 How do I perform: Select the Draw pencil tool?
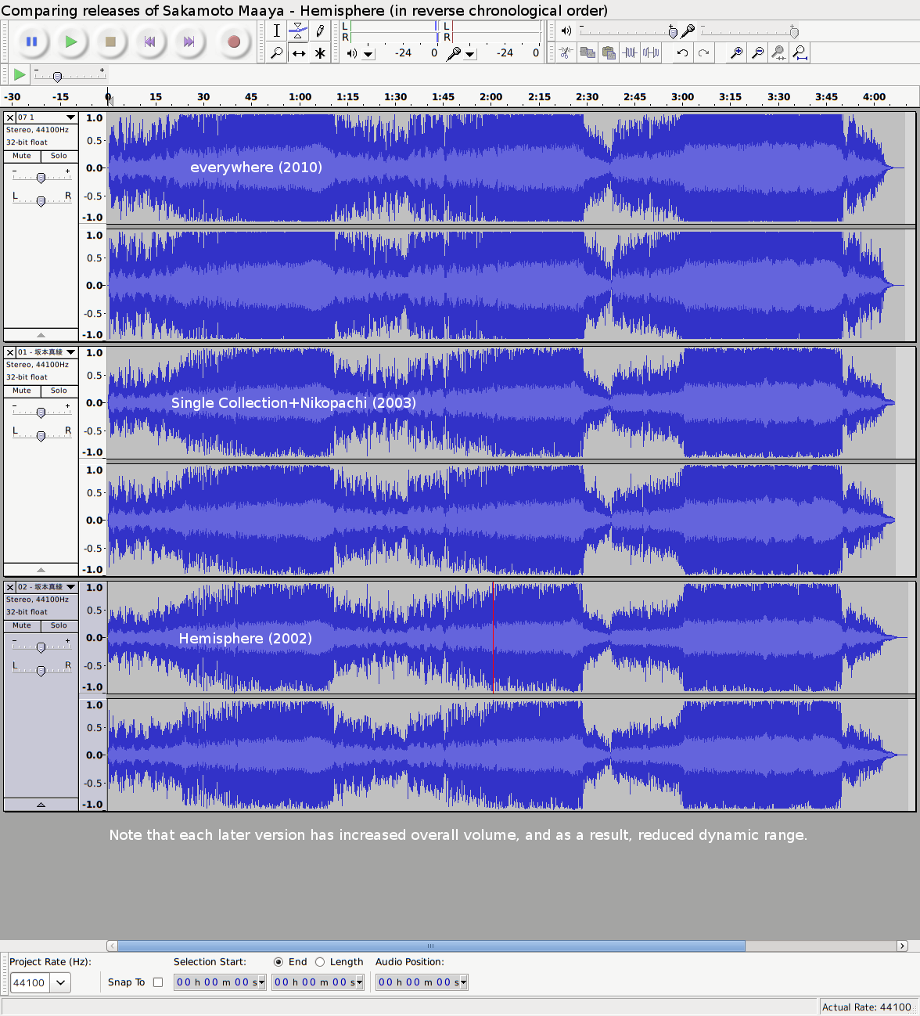[320, 31]
